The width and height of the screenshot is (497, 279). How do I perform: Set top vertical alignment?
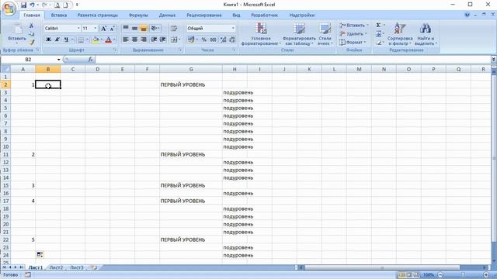[x=126, y=28]
